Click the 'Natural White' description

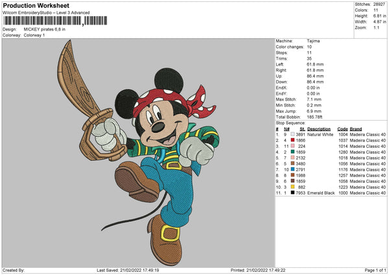point(320,134)
